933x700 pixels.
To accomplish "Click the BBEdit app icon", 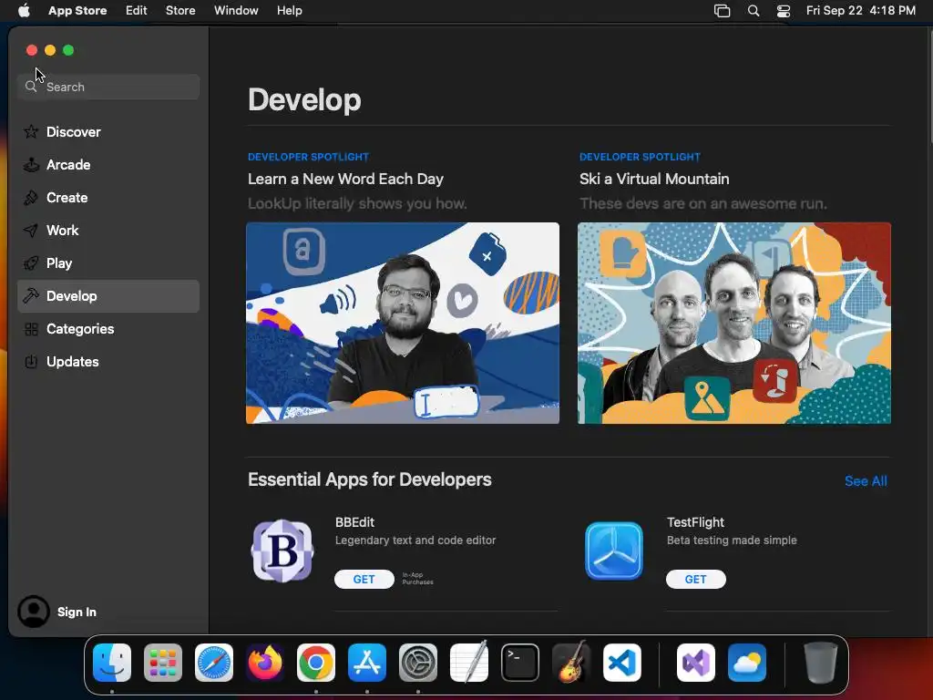I will pos(282,551).
